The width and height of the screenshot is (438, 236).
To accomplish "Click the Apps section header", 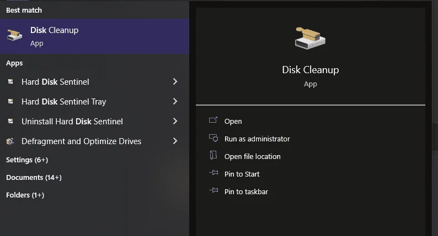I will pyautogui.click(x=14, y=63).
